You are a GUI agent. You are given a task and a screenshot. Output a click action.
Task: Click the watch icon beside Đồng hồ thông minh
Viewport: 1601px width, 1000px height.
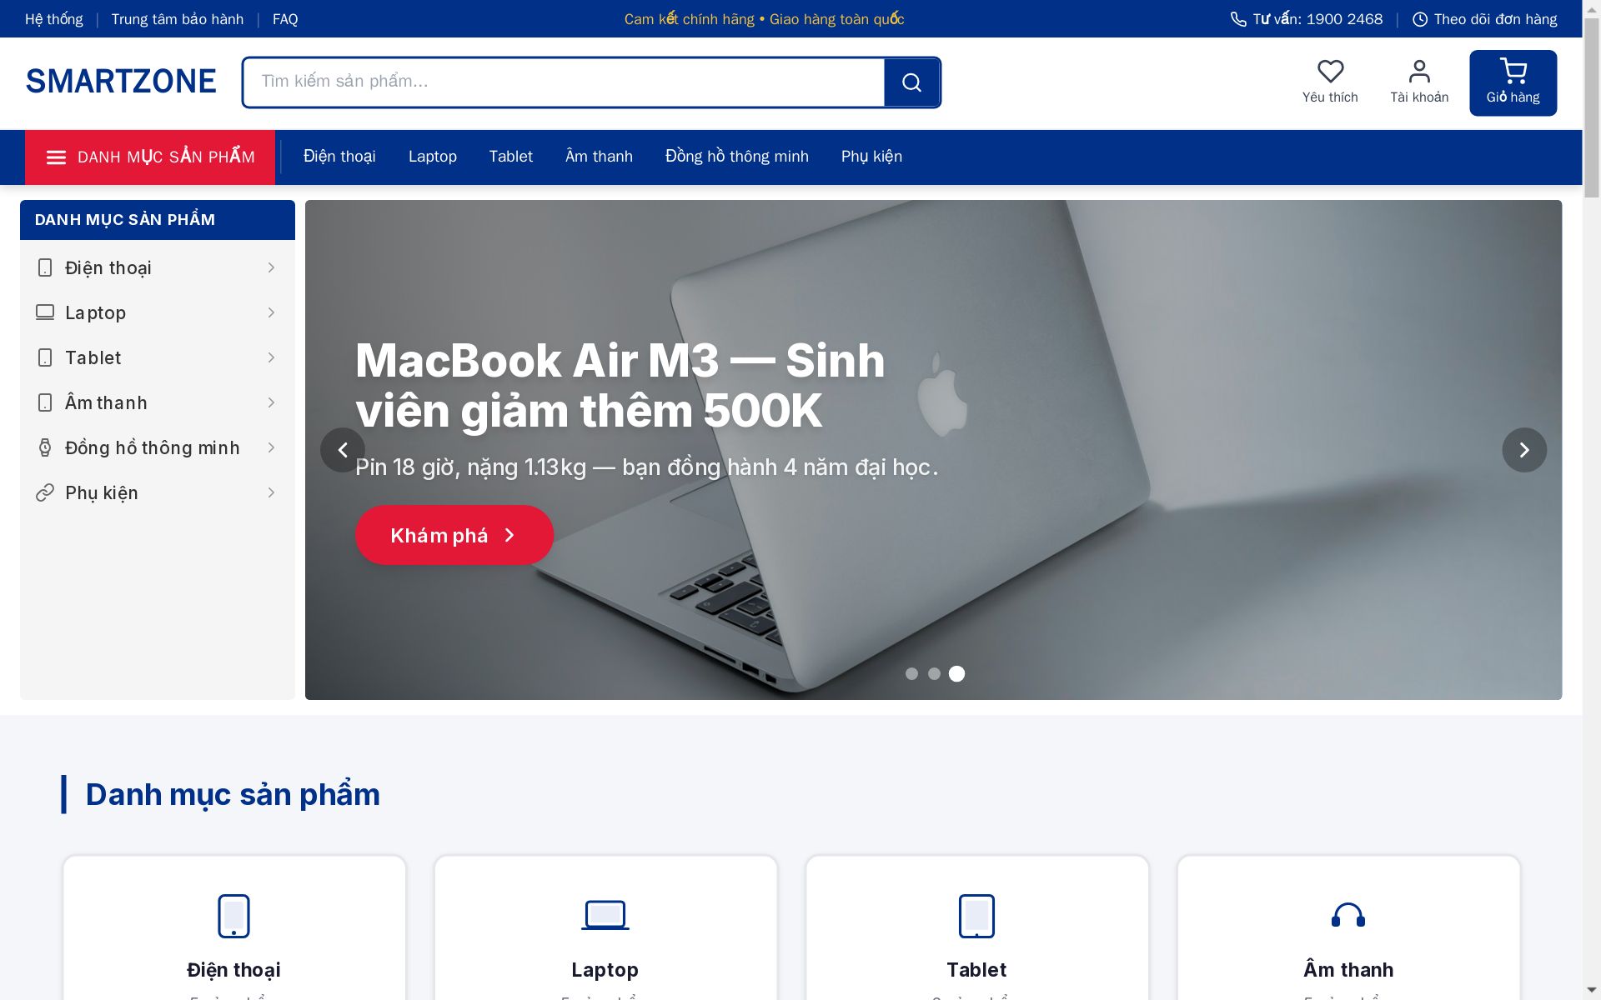click(45, 447)
